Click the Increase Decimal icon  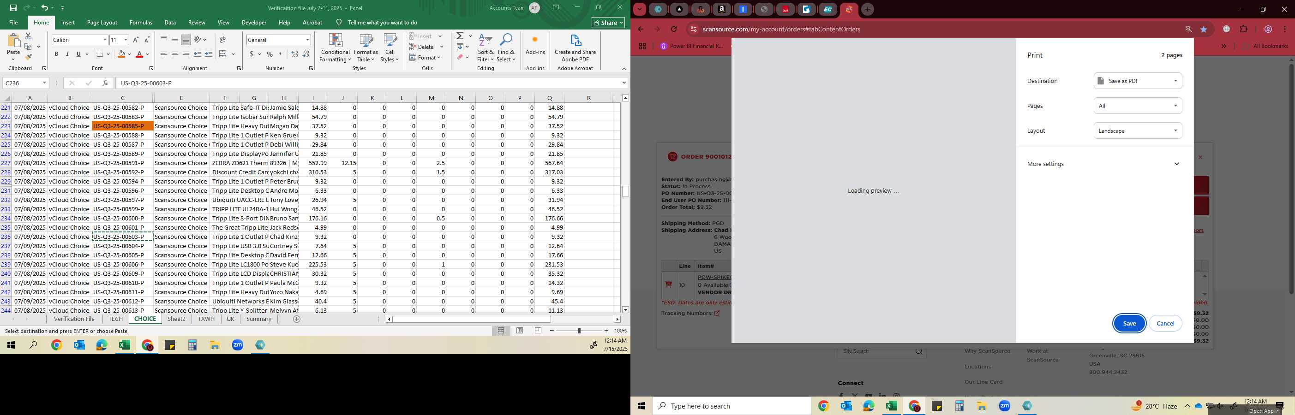(x=294, y=54)
